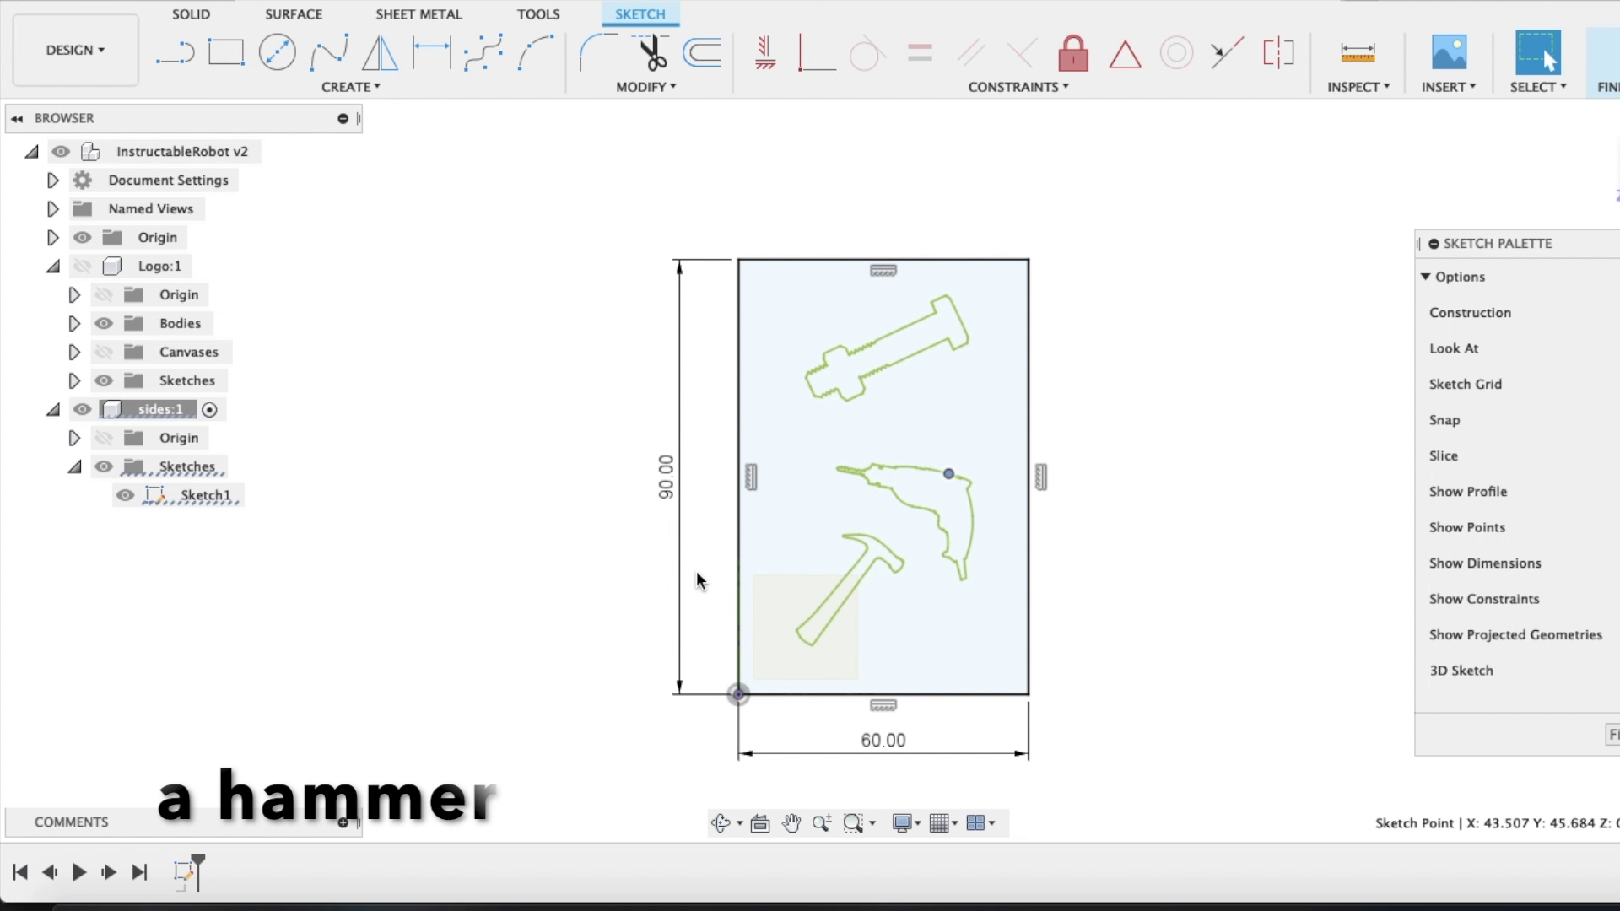Select the Center Diameter Circle tool
This screenshot has height=911, width=1620.
pos(277,52)
